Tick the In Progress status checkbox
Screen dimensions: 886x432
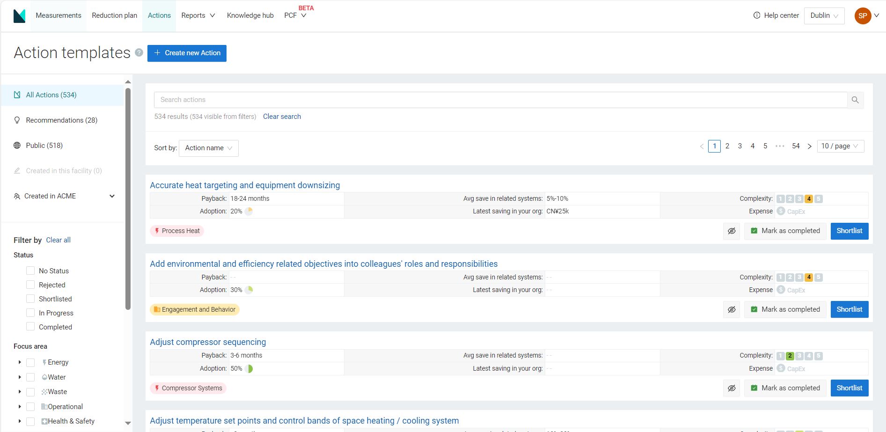point(30,313)
